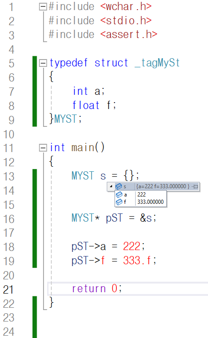Viewport: 208px width, 338px height.
Task: Click the s variable cube icon in datatip
Action: [119, 186]
